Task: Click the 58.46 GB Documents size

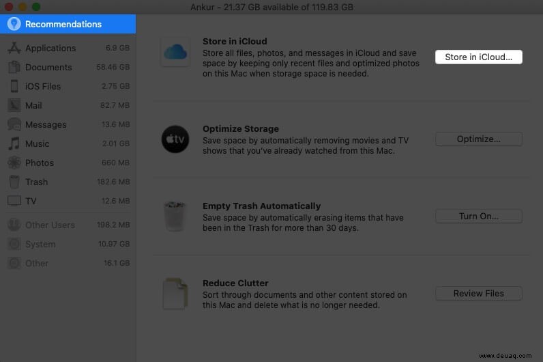Action: pos(113,67)
